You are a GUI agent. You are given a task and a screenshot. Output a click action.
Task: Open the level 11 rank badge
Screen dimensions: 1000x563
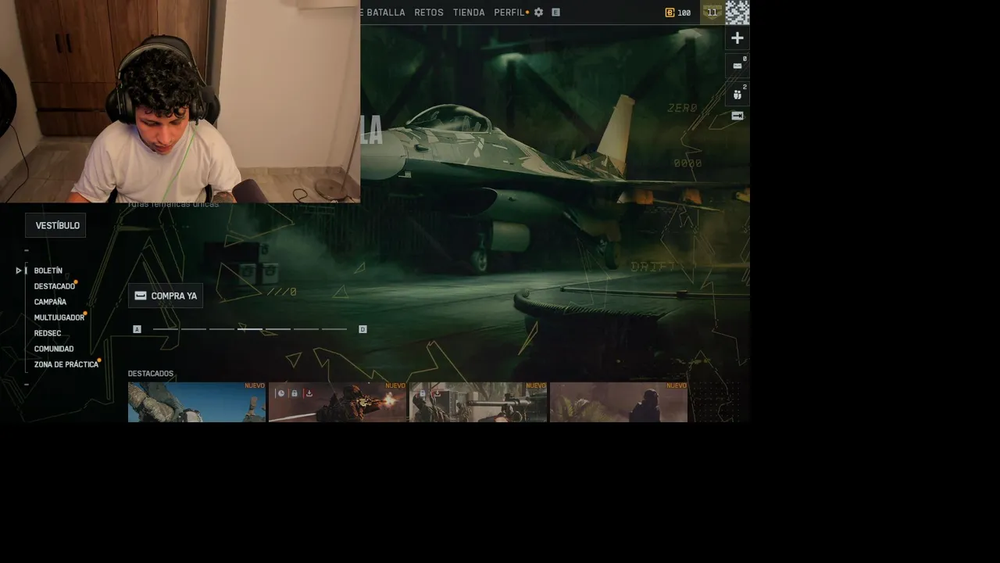[712, 13]
